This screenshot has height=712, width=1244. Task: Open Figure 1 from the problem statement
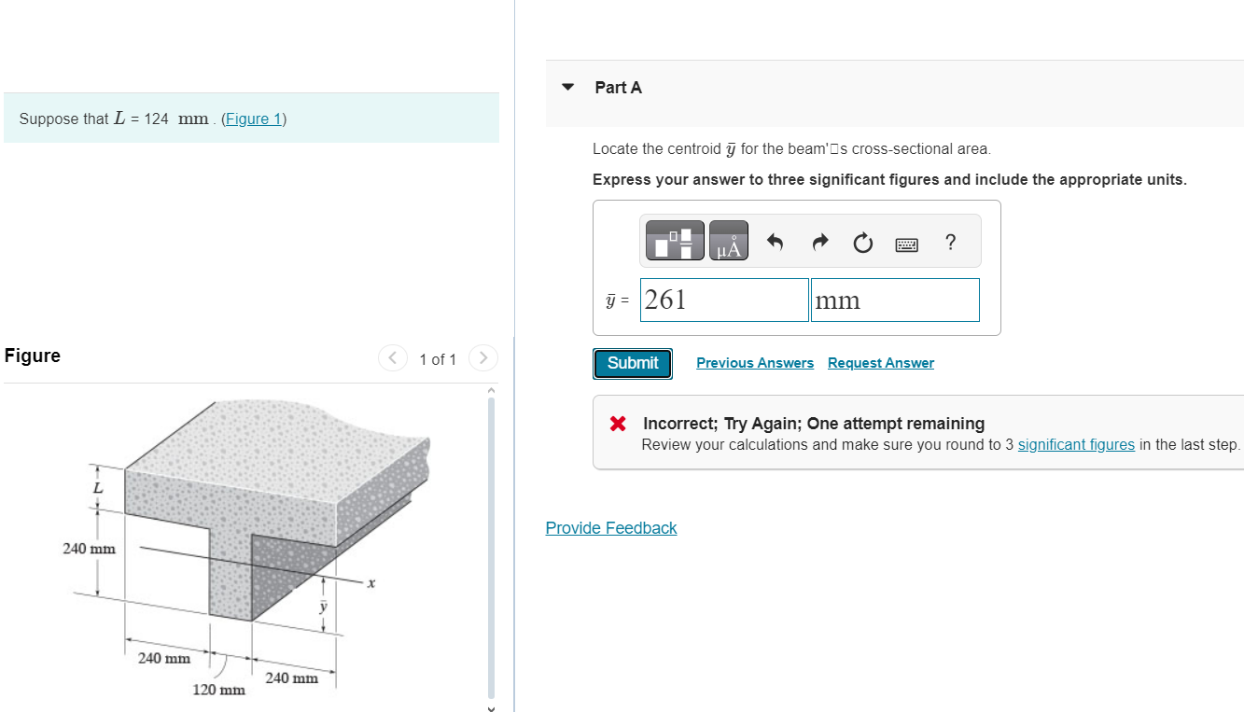[x=253, y=119]
